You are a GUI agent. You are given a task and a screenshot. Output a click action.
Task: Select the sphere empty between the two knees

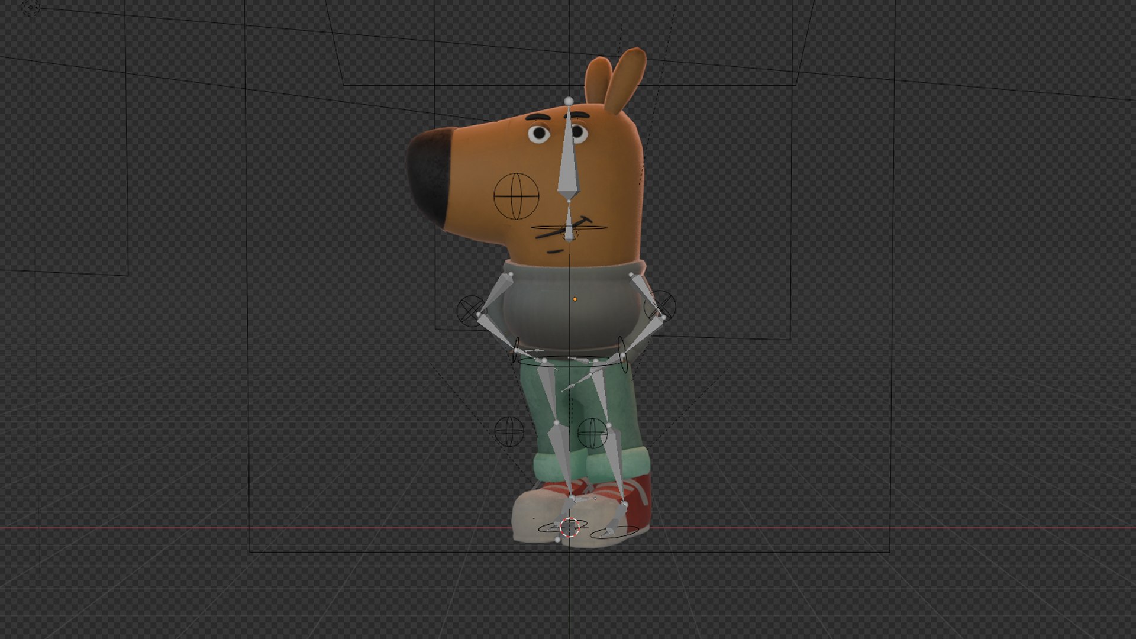coord(592,433)
